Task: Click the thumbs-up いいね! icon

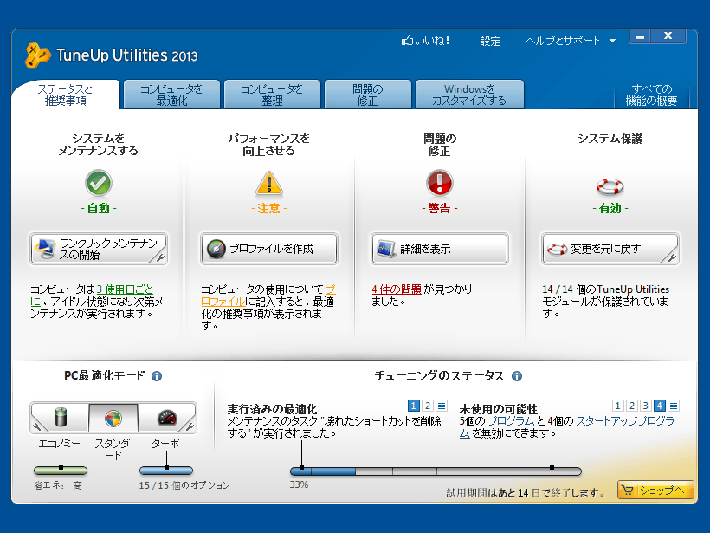Action: [407, 41]
